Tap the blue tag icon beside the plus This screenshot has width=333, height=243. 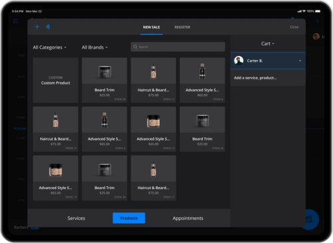pyautogui.click(x=48, y=27)
